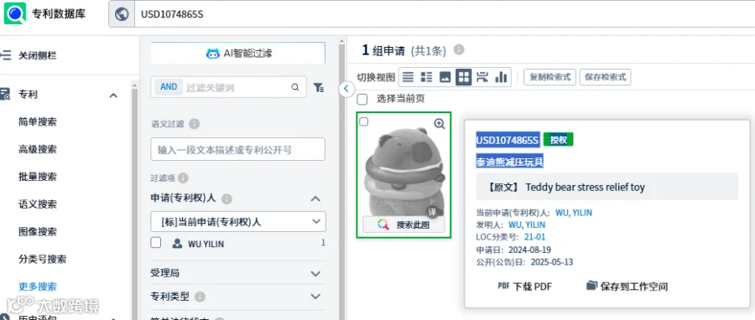Screen dimensions: 755x320
Task: Collapse the 专利 sidebar section chevron
Action: click(x=113, y=95)
